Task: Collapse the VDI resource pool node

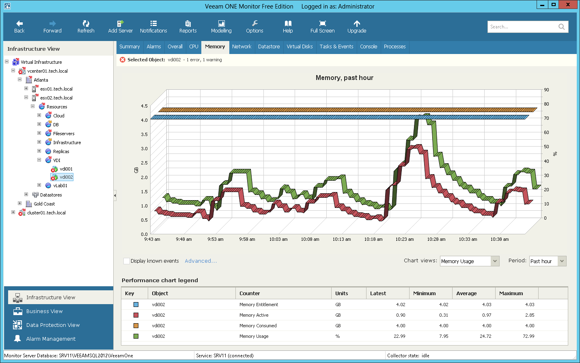Action: pos(39,160)
